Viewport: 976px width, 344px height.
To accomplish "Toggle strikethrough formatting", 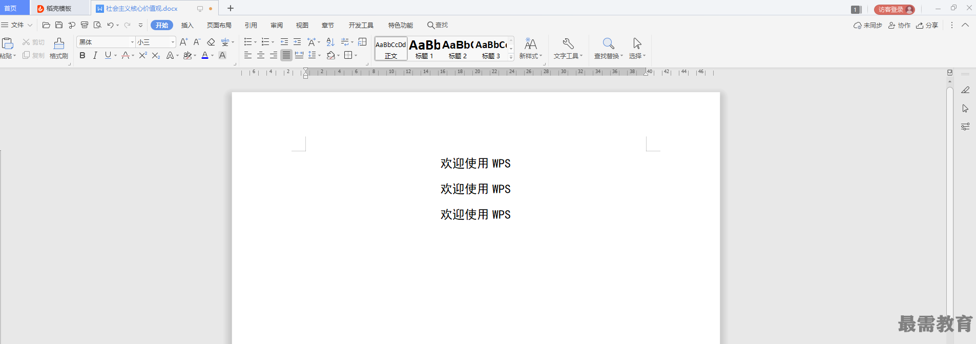I will [126, 55].
